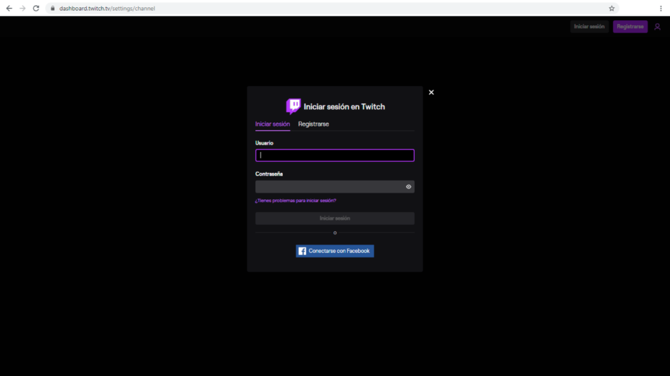Switch to the 'Registrarse' tab in dialog
Screen dimensions: 670x376
pyautogui.click(x=313, y=124)
